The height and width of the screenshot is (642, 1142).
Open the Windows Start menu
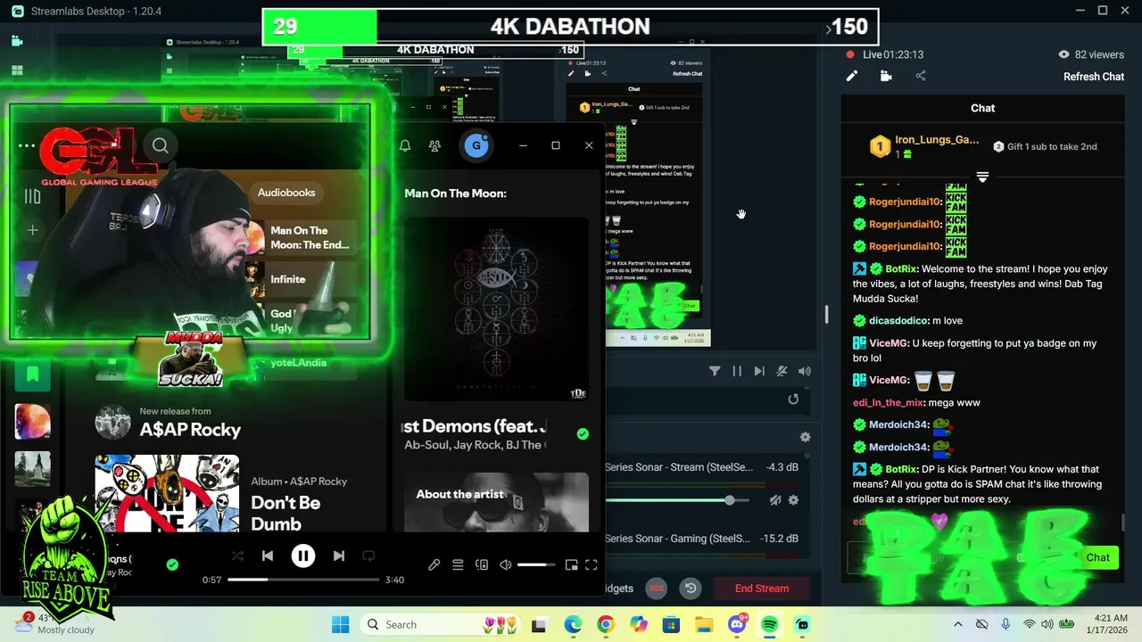pyautogui.click(x=341, y=624)
